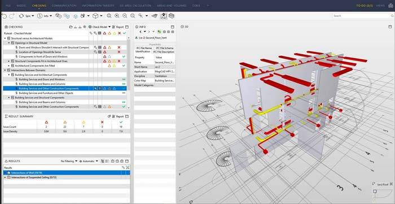The width and height of the screenshot is (395, 204).
Task: Open the Automatic dropdown in Results
Action: tap(89, 161)
